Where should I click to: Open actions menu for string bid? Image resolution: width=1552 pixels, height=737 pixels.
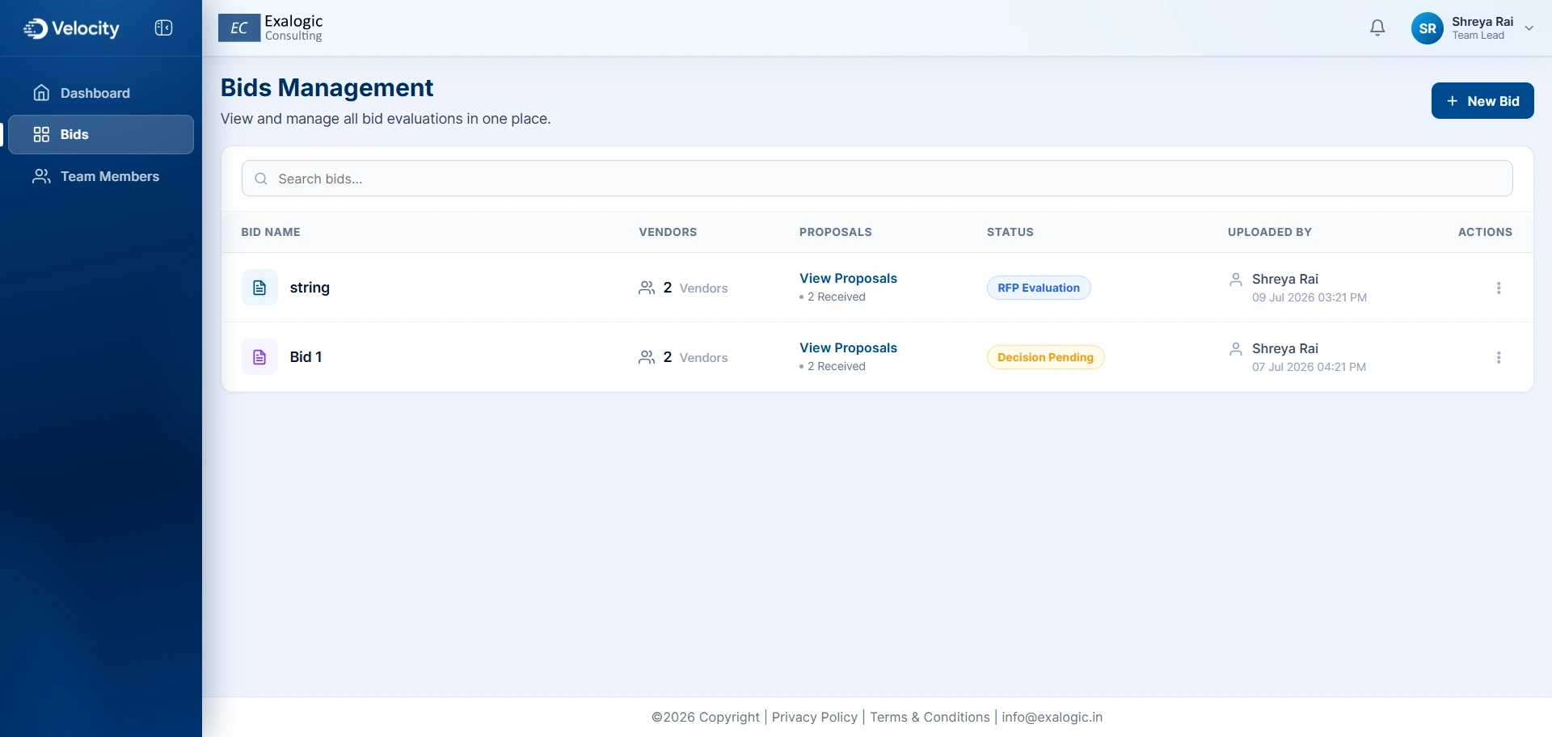[x=1499, y=288]
